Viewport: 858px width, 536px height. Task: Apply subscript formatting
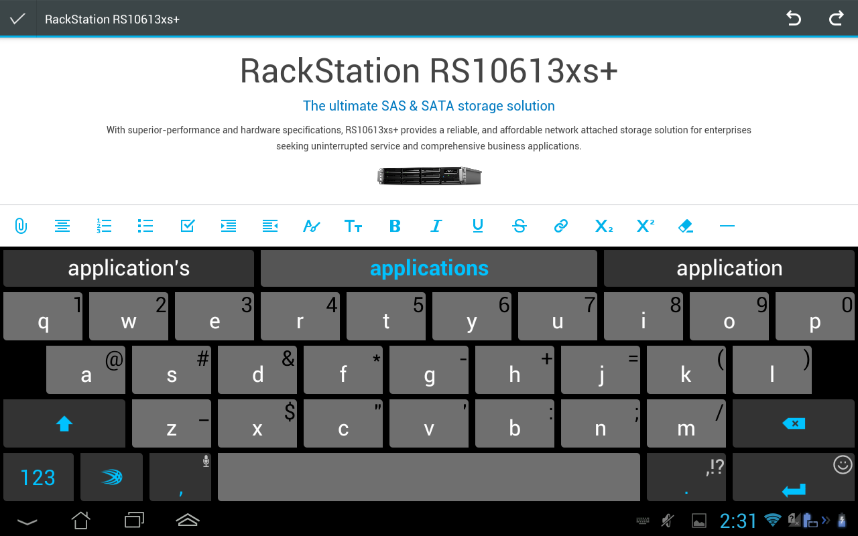603,226
